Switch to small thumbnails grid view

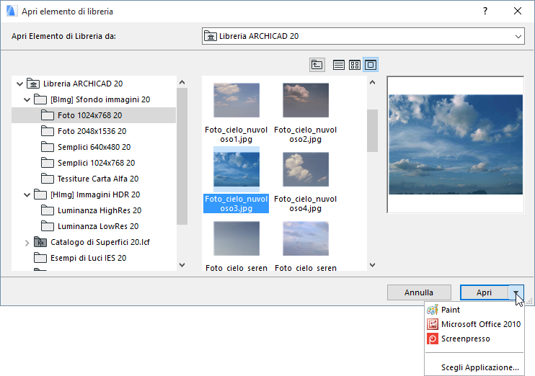pos(355,65)
